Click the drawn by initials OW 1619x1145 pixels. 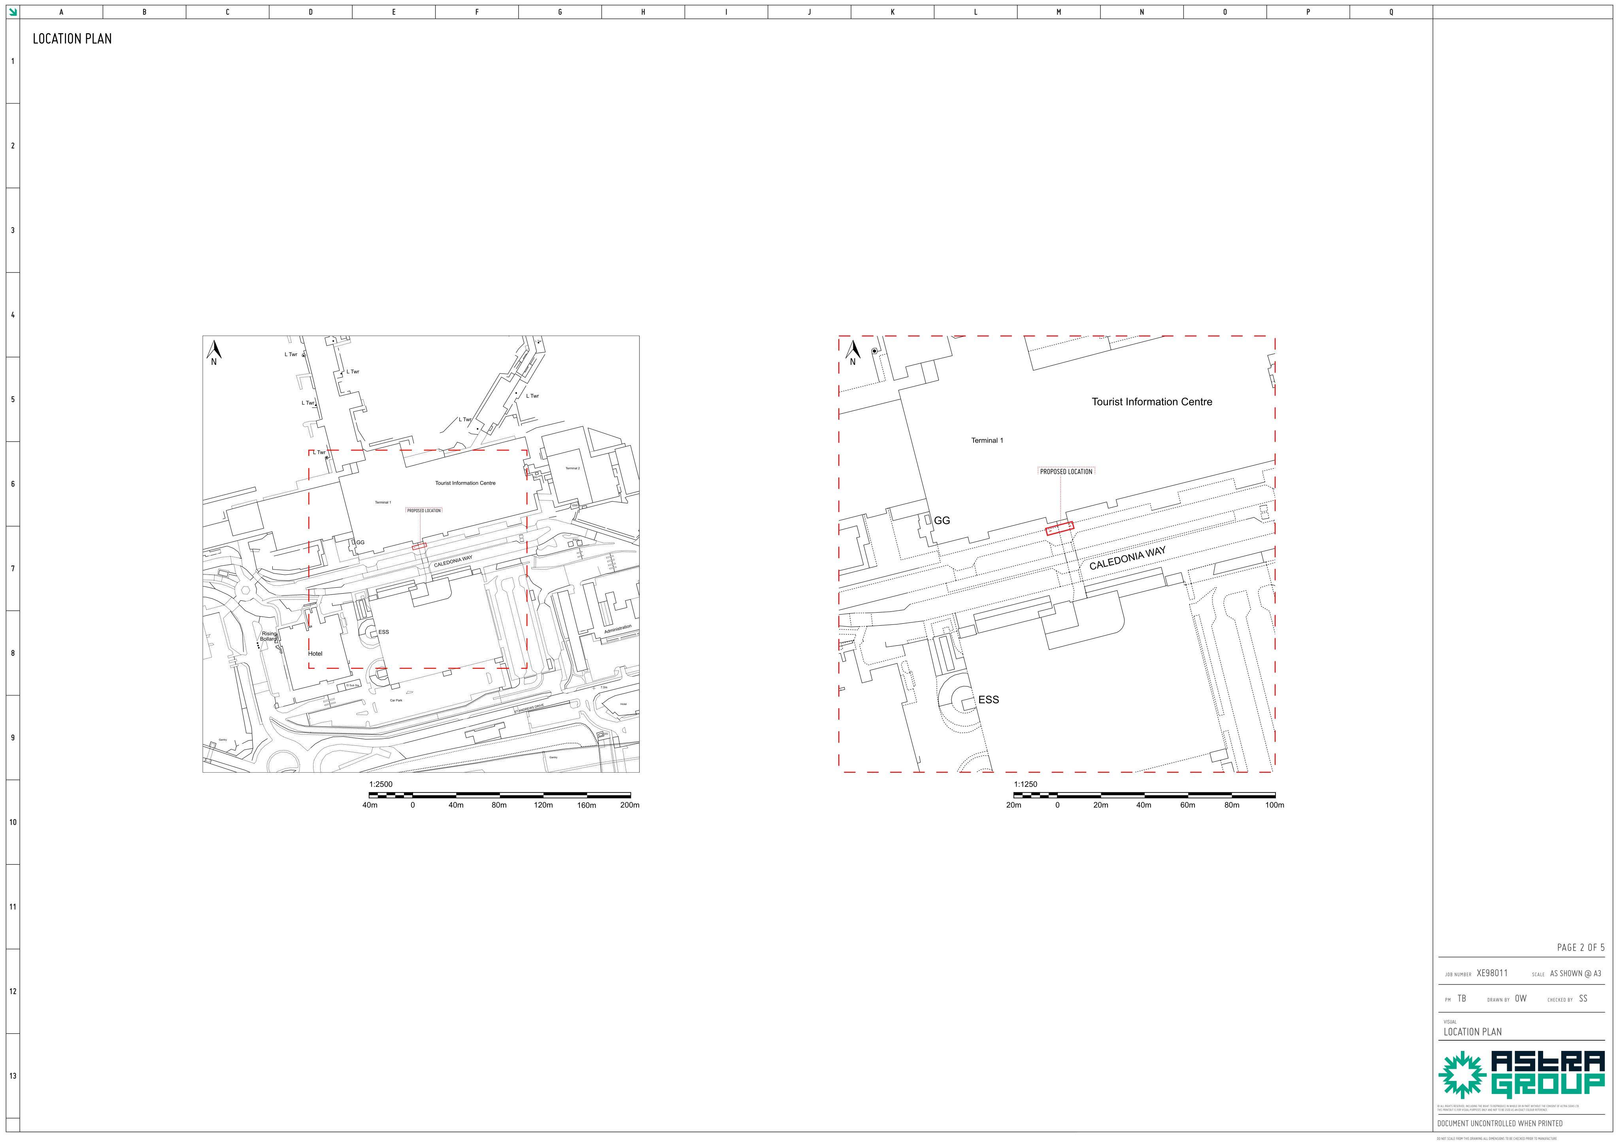[x=1520, y=998]
